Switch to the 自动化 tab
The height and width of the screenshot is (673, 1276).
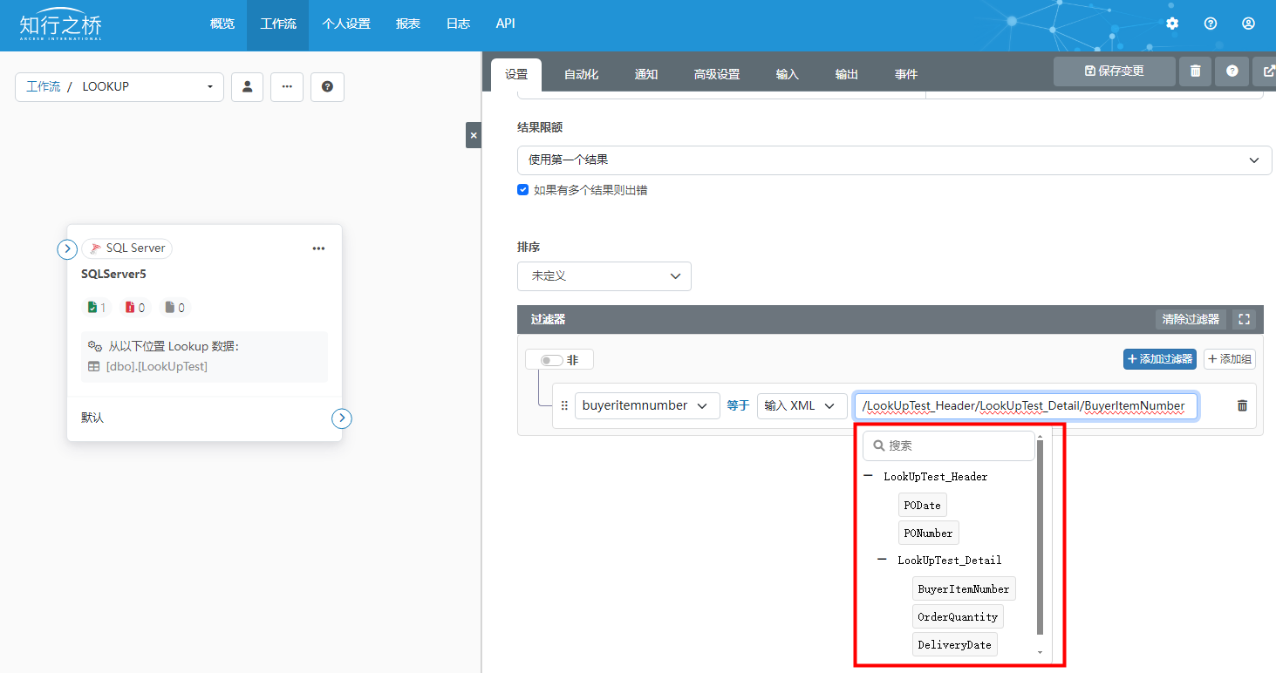coord(581,75)
